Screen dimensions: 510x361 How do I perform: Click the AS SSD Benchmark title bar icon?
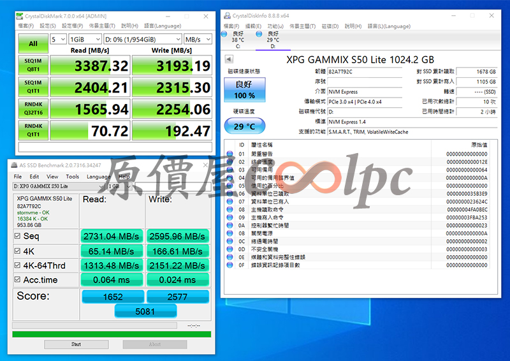14,165
